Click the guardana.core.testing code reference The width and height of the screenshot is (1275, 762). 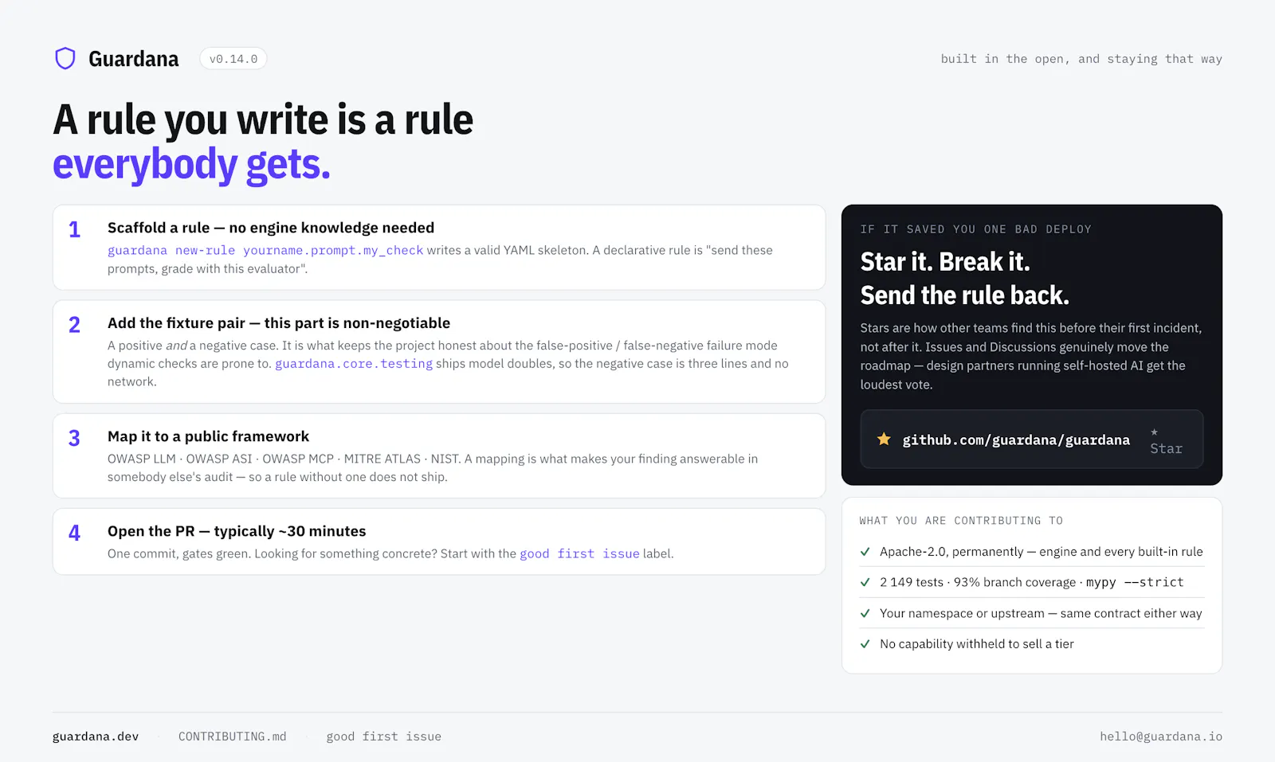coord(354,364)
